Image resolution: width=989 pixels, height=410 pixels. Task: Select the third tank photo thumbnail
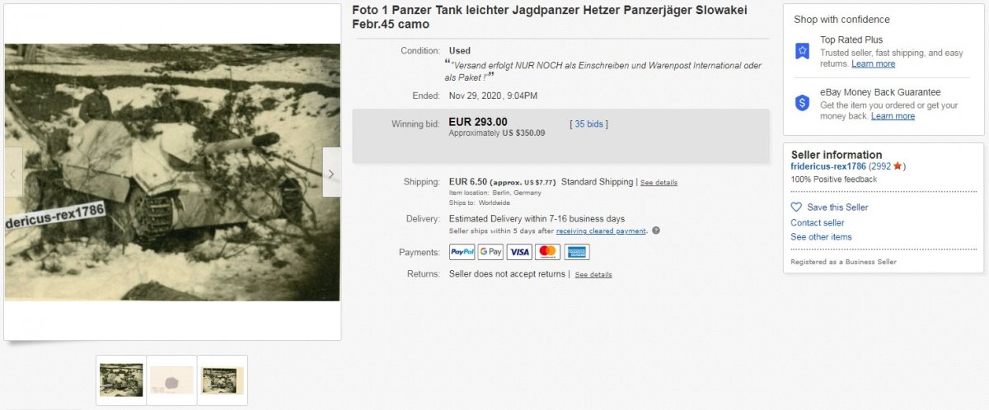[223, 380]
